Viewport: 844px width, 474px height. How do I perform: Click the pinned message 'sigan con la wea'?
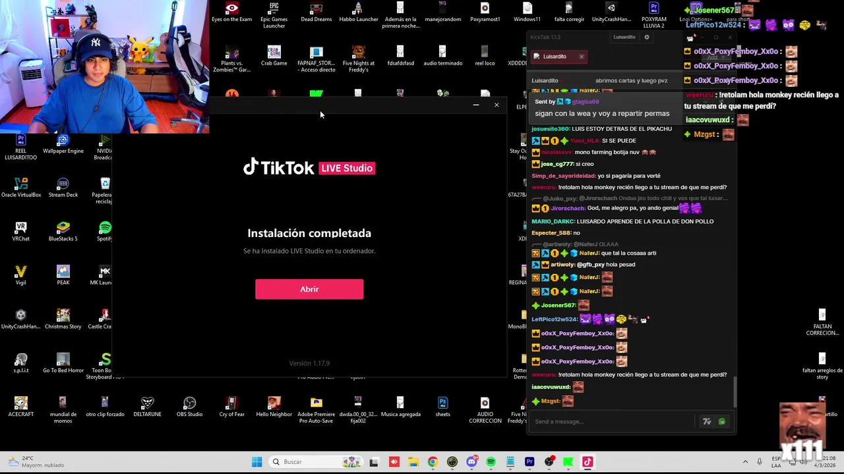click(x=601, y=113)
